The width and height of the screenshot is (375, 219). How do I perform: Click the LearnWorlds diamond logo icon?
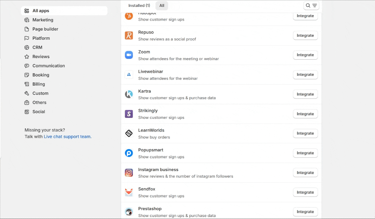pos(129,133)
